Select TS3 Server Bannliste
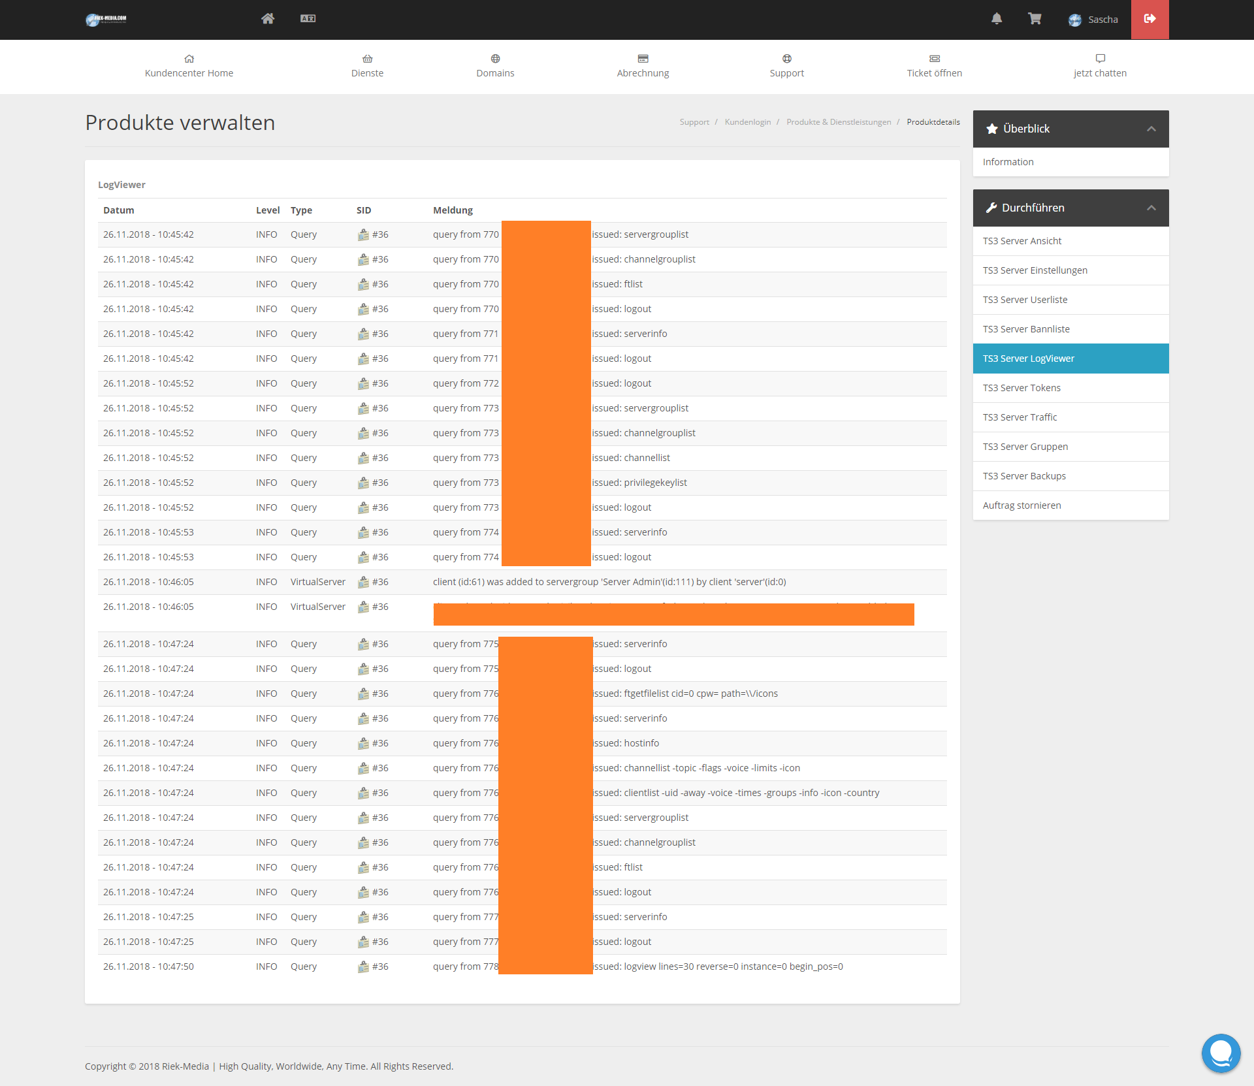Image resolution: width=1254 pixels, height=1086 pixels. pyautogui.click(x=1026, y=329)
